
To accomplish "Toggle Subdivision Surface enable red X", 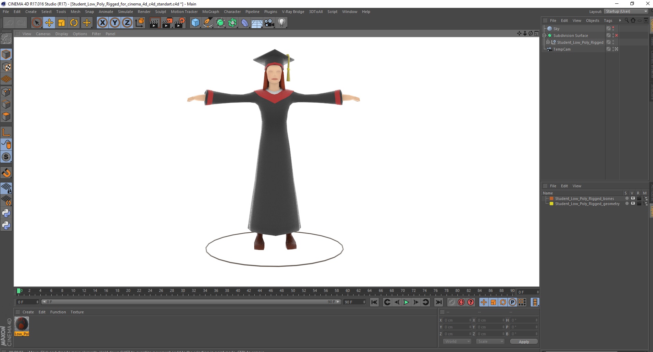I will [x=616, y=36].
